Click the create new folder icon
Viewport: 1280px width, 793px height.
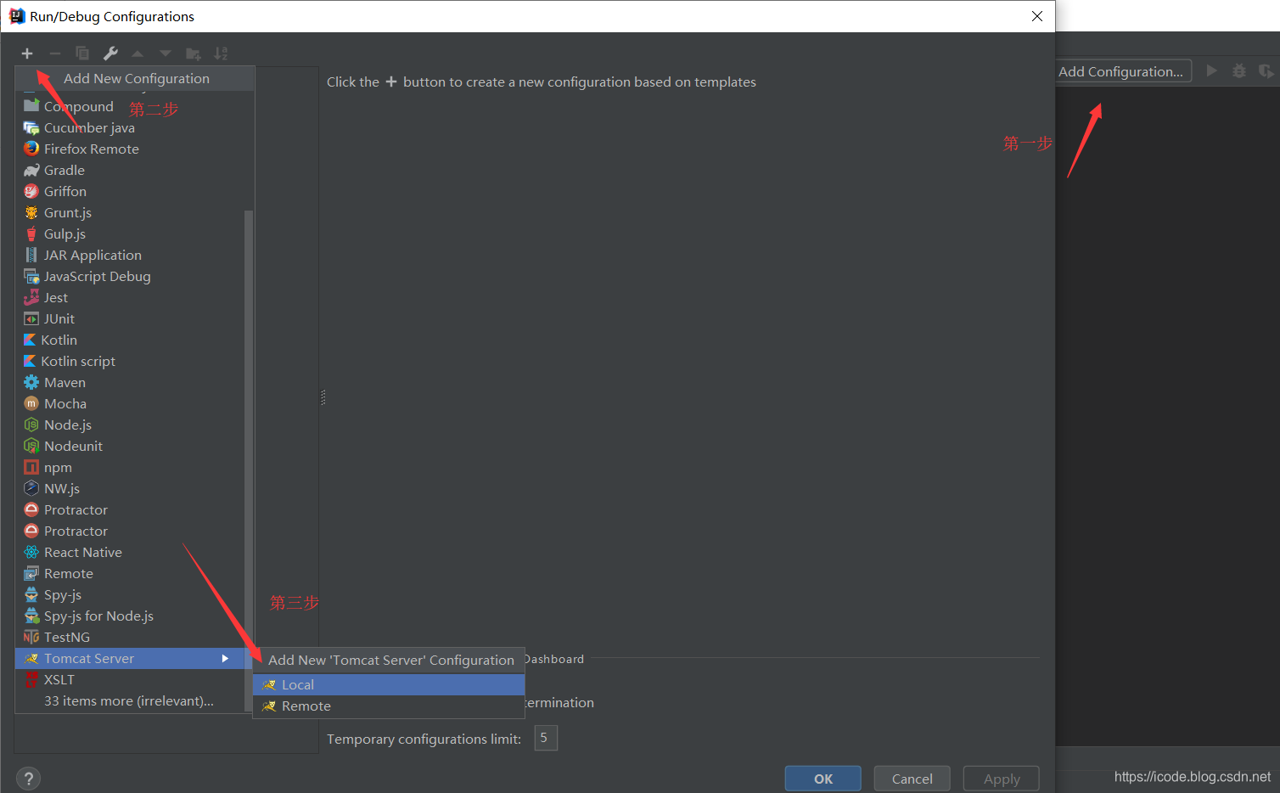tap(194, 53)
